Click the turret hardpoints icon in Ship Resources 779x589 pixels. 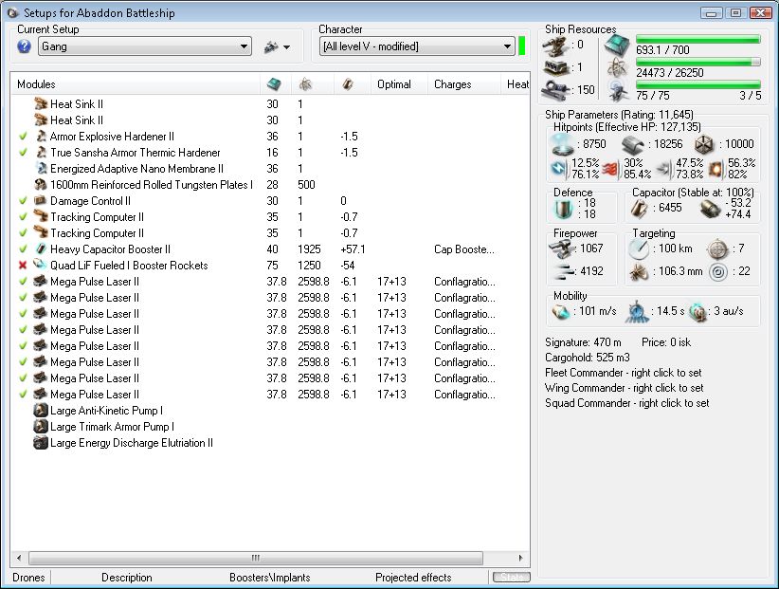click(556, 46)
